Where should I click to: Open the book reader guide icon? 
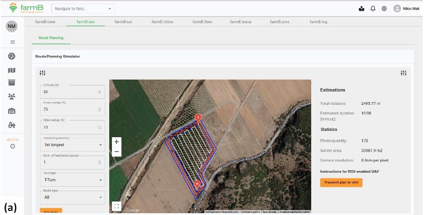point(362,9)
